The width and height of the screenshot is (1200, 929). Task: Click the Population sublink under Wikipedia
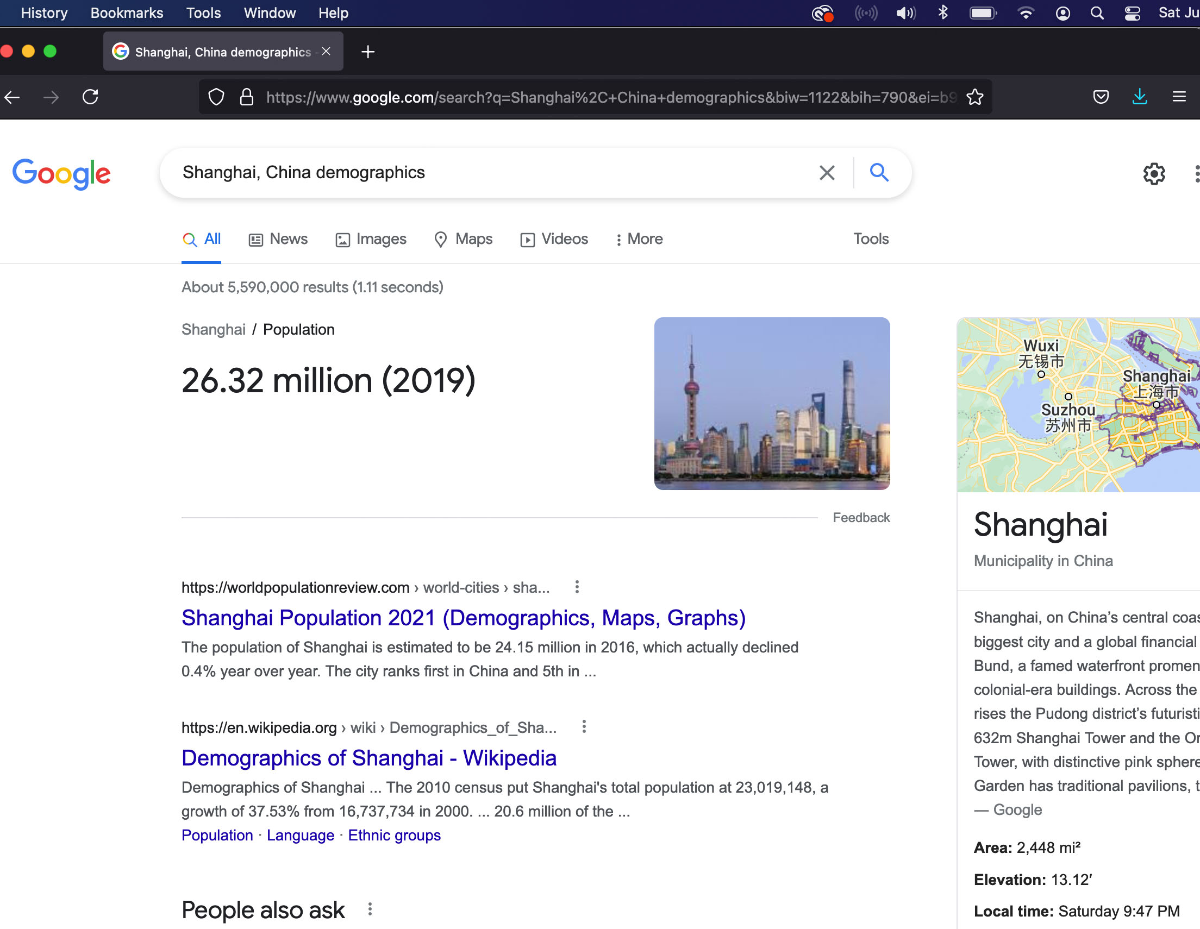click(x=217, y=835)
